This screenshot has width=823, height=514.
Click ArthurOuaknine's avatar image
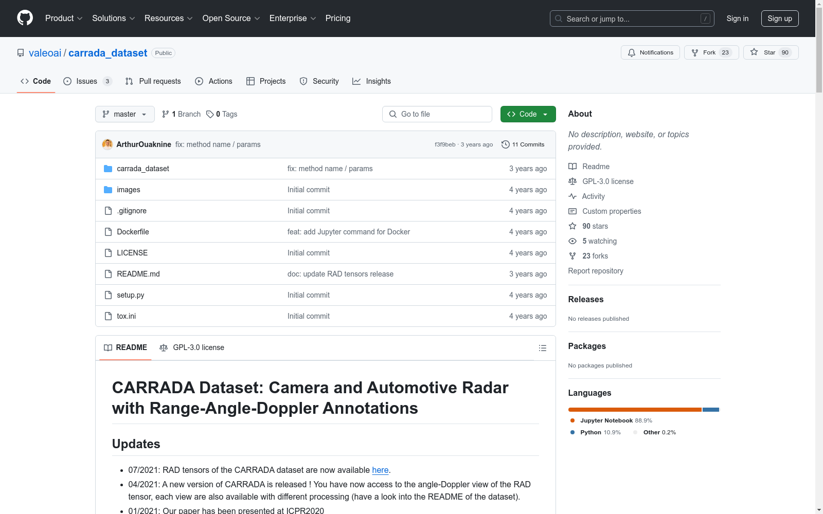point(108,144)
